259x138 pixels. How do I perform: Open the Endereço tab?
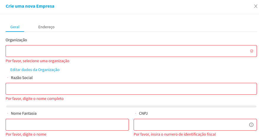46,27
